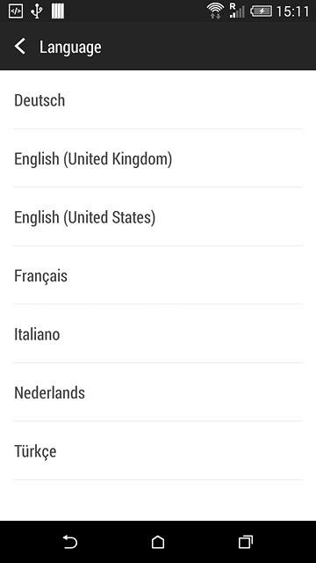316x563 pixels.
Task: Open recent apps navigation button
Action: [246, 542]
